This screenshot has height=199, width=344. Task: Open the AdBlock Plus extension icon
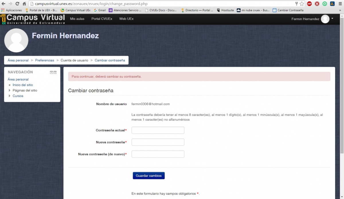pos(309,4)
